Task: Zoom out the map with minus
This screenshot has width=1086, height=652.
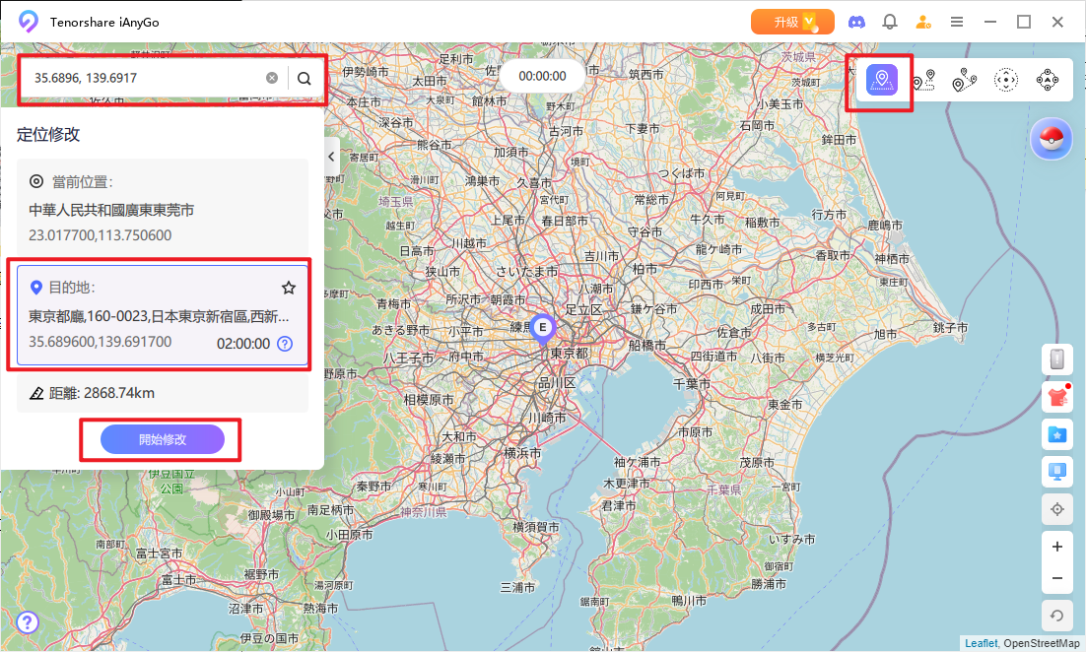Action: (x=1056, y=578)
